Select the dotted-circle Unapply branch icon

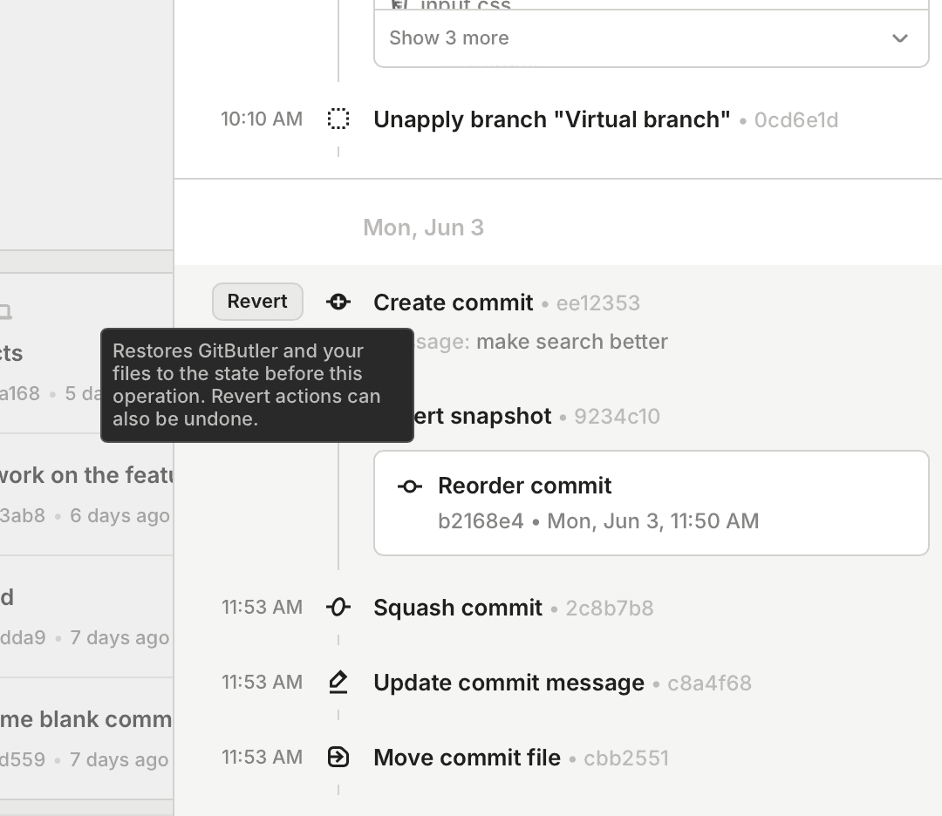(x=338, y=119)
